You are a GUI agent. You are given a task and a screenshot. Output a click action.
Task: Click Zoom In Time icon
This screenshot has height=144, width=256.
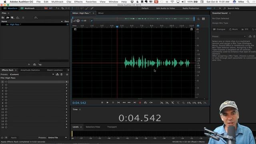[x=172, y=103]
